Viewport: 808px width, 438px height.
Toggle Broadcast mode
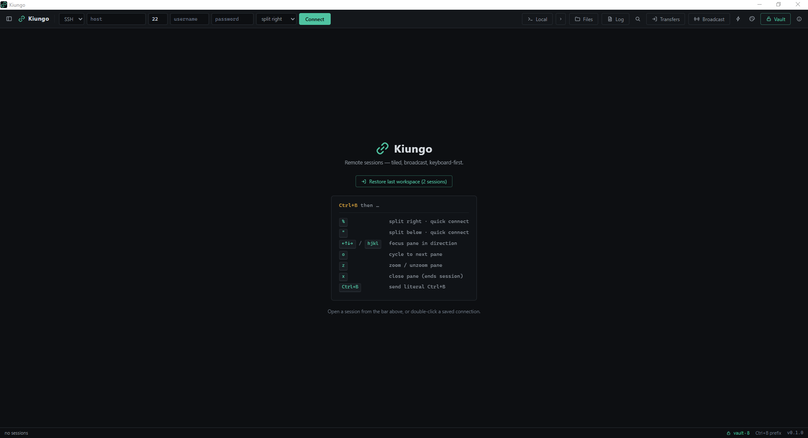click(709, 19)
